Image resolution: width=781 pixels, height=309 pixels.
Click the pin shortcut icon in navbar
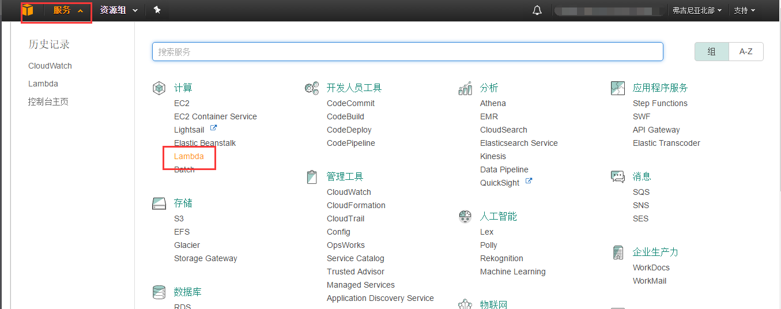[x=157, y=10]
